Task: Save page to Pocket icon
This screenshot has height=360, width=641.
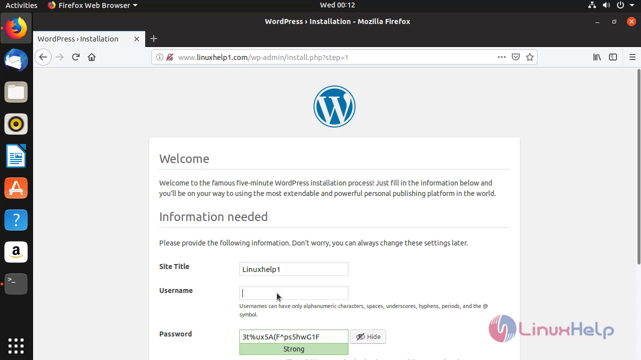Action: click(516, 57)
